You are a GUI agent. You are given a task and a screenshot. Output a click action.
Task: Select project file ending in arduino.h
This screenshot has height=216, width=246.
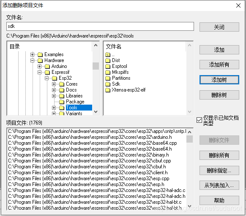click(x=90, y=137)
